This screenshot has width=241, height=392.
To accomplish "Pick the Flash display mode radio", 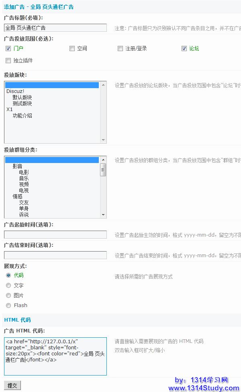I will [8, 305].
